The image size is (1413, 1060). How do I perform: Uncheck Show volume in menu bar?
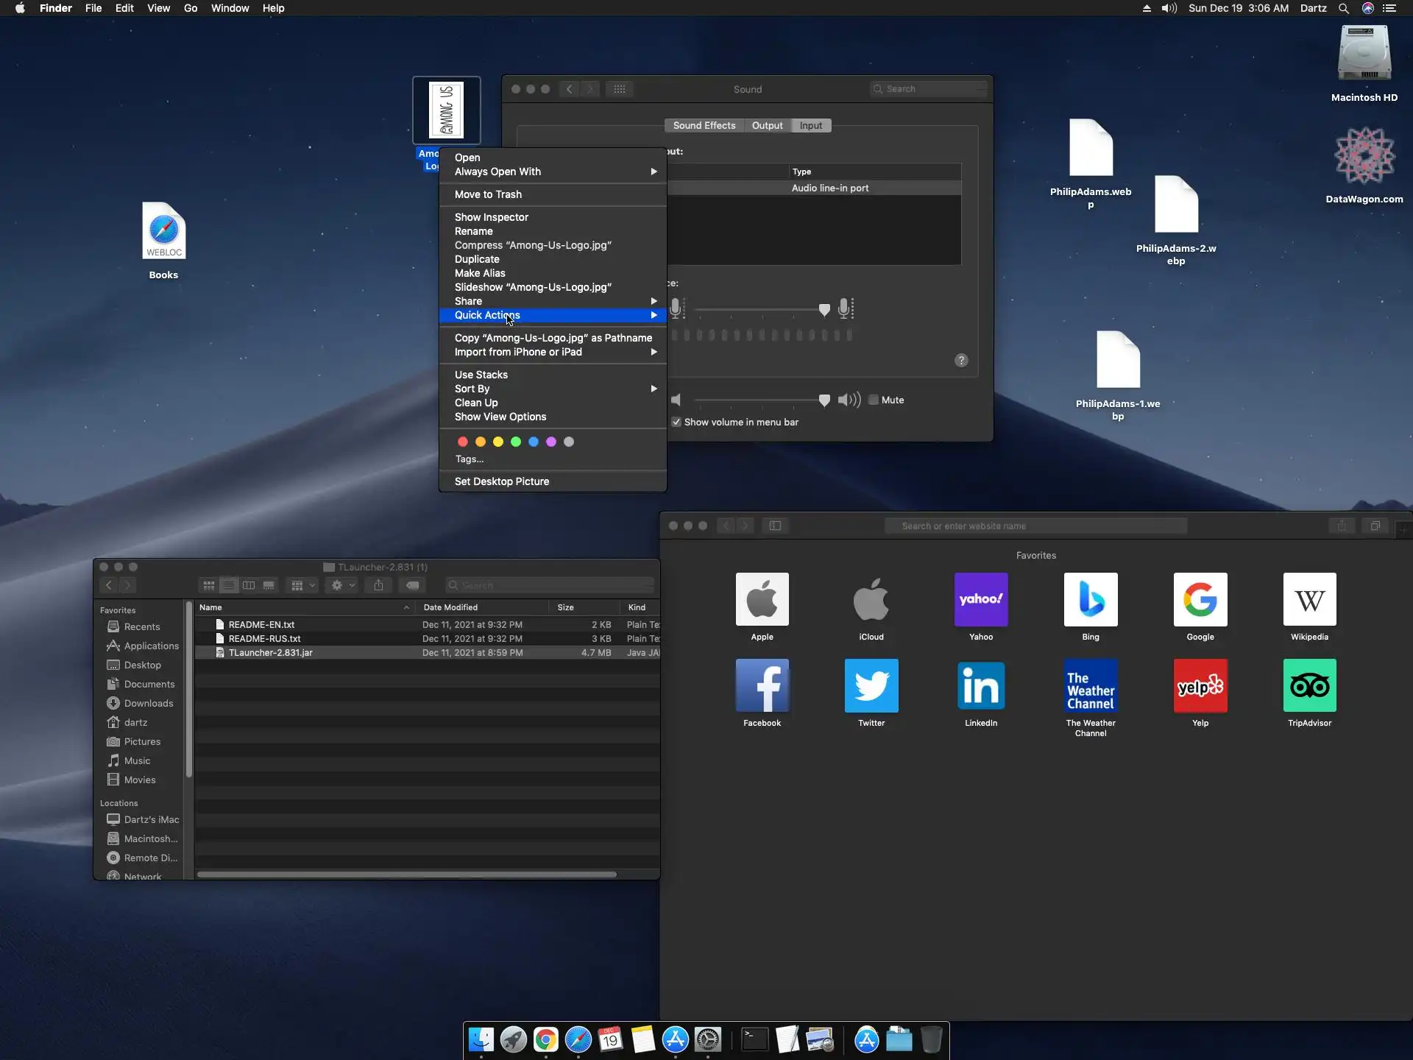[676, 422]
